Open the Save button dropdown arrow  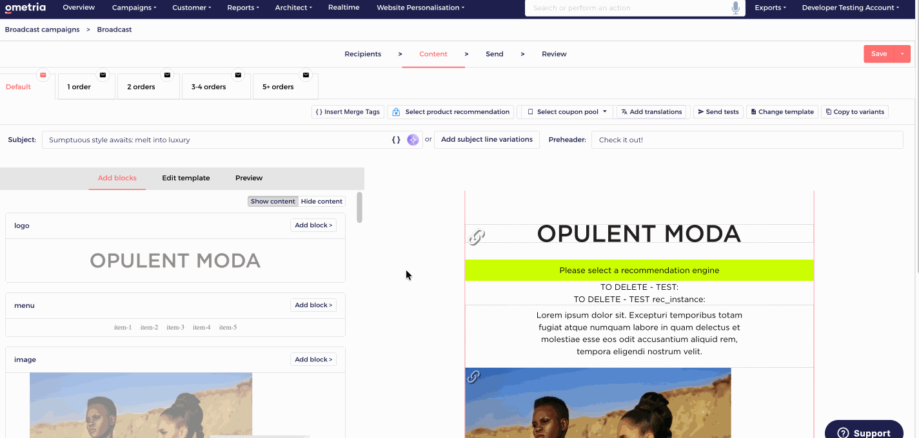pos(902,54)
